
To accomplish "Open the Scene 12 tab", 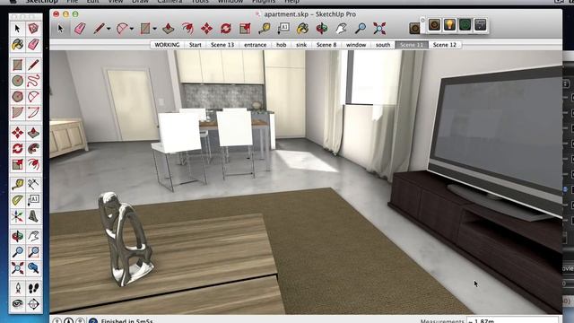I will point(445,45).
